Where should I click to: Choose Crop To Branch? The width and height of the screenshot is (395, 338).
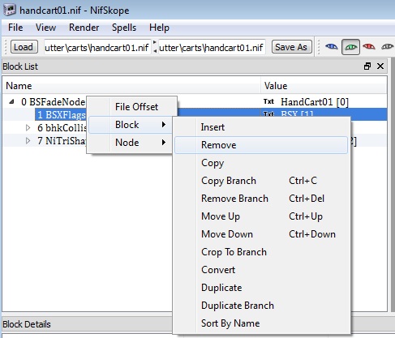[261, 252]
